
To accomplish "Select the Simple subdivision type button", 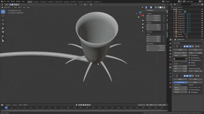I will tap(195, 82).
